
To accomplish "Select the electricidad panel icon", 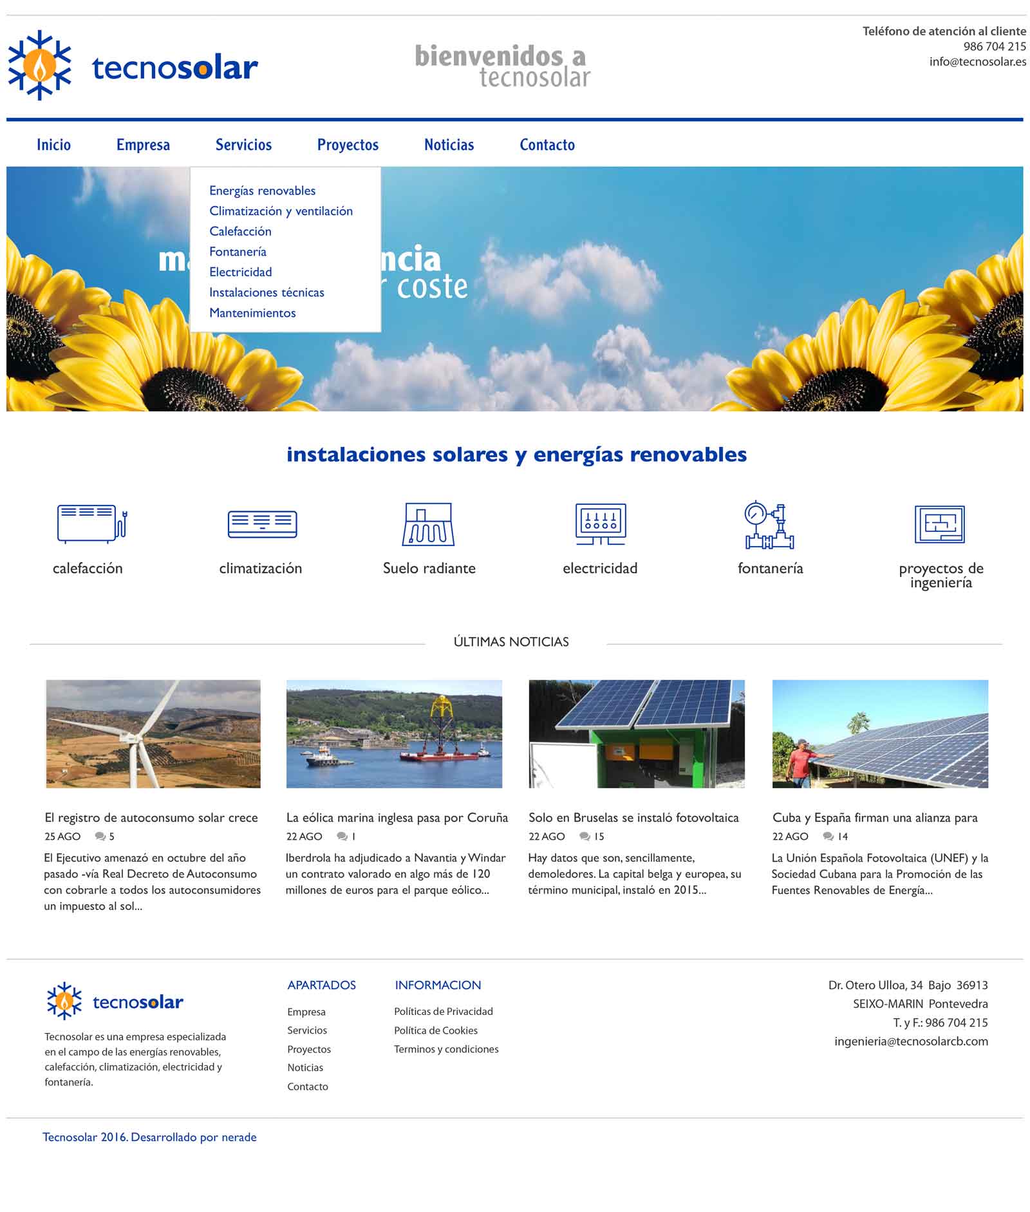I will [600, 524].
